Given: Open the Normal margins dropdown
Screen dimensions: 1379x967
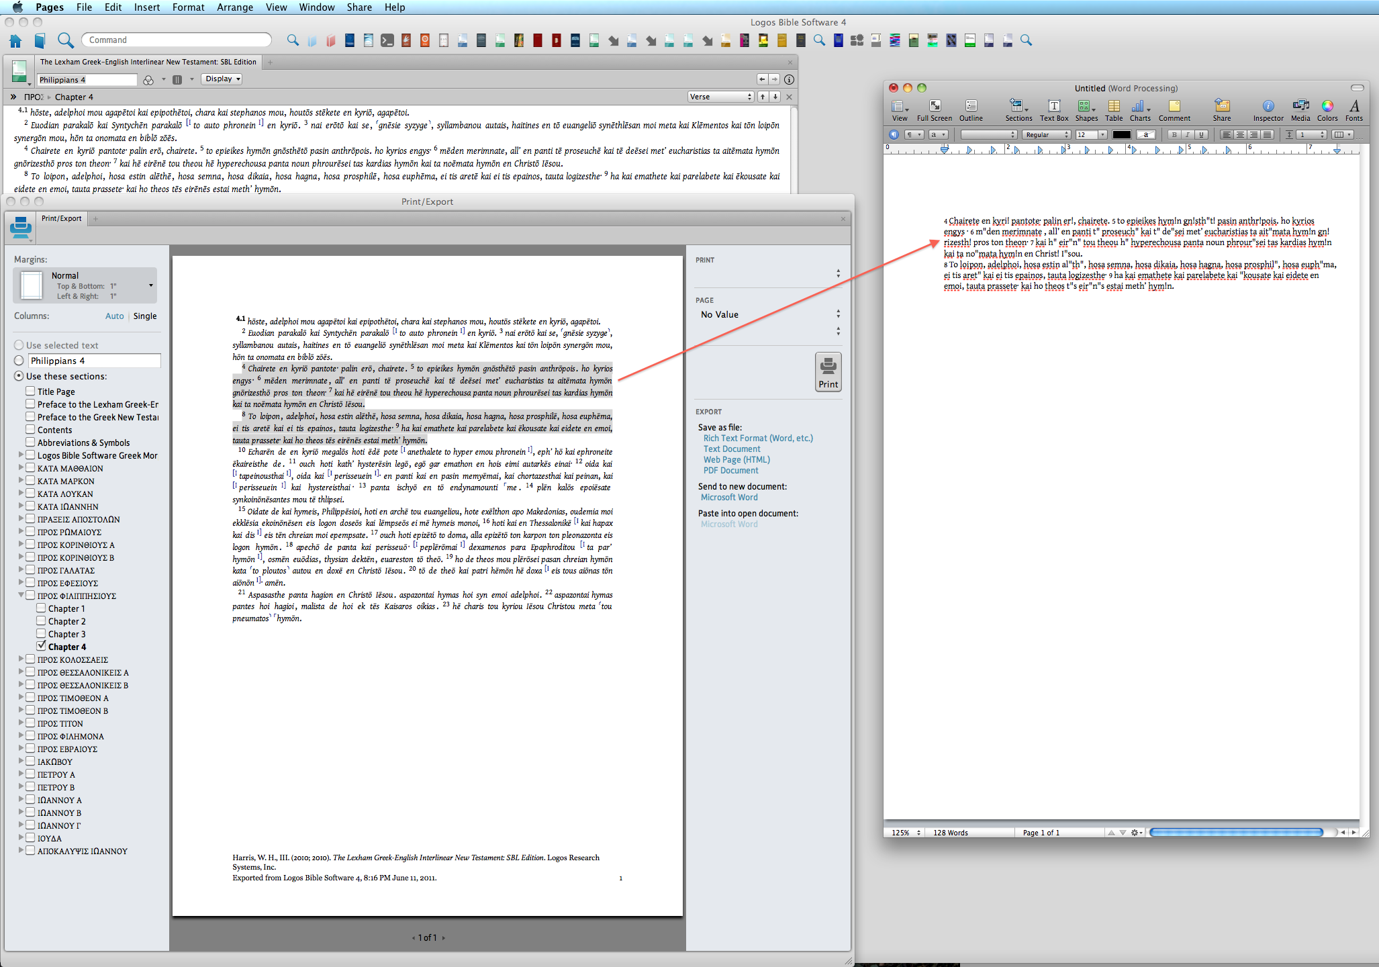Looking at the screenshot, I should click(x=85, y=285).
